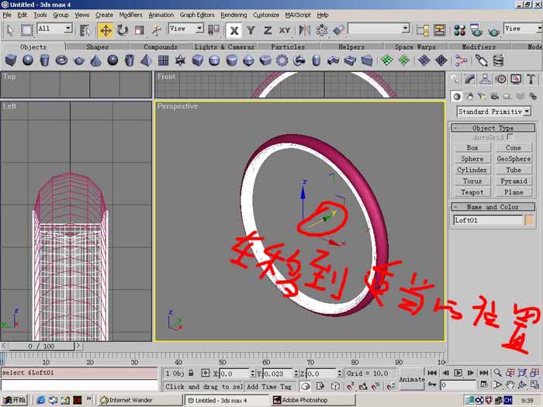This screenshot has height=407, width=543.
Task: Click the Array tool icon
Action: pos(322,30)
